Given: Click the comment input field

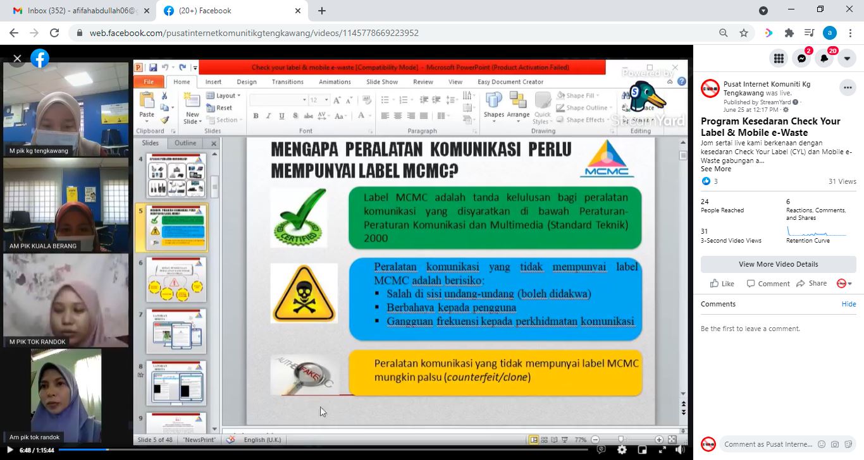Looking at the screenshot, I should (x=768, y=444).
